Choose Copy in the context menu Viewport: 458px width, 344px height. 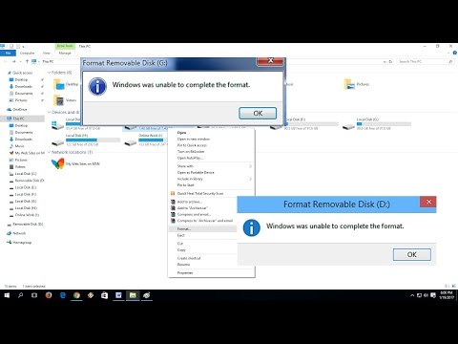pos(181,250)
